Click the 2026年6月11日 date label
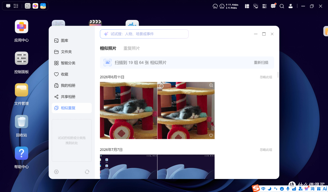The height and width of the screenshot is (192, 328). [112, 77]
